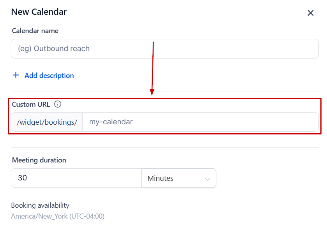327x226 pixels.
Task: Click the word Minutes in the unit selector
Action: coord(160,178)
